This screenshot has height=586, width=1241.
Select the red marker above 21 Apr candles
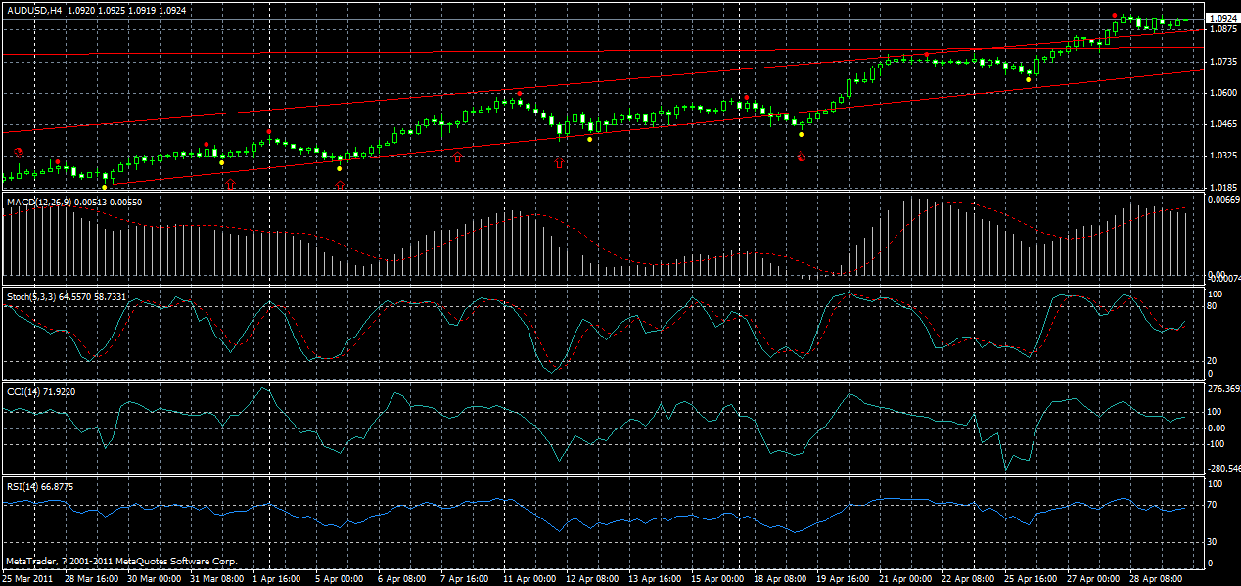[926, 54]
